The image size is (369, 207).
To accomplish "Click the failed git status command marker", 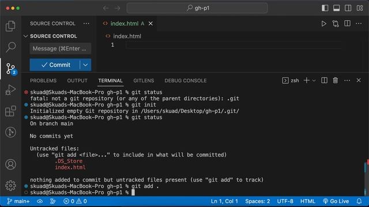I will coord(26,92).
